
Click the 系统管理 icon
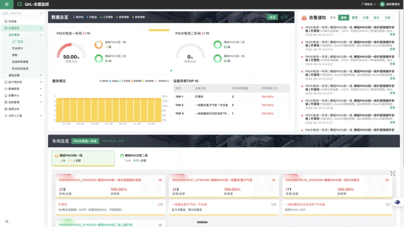tap(6, 102)
